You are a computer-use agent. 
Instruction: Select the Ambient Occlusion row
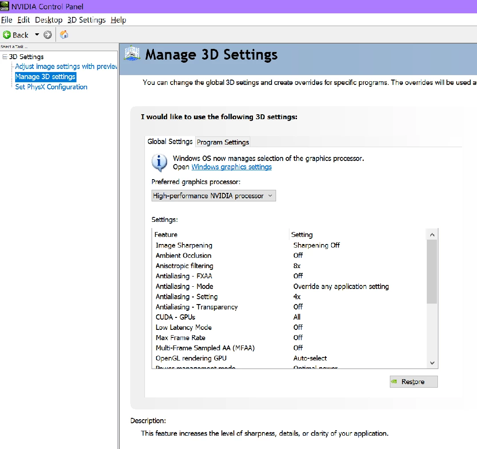289,256
